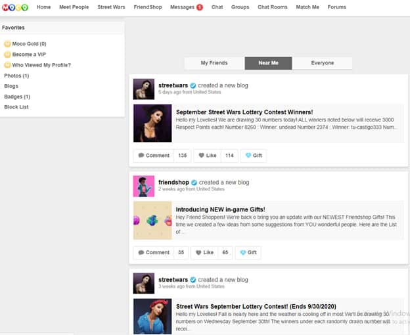Open Introducing NEW in-game Gifts! title
The height and width of the screenshot is (335, 410).
(220, 210)
